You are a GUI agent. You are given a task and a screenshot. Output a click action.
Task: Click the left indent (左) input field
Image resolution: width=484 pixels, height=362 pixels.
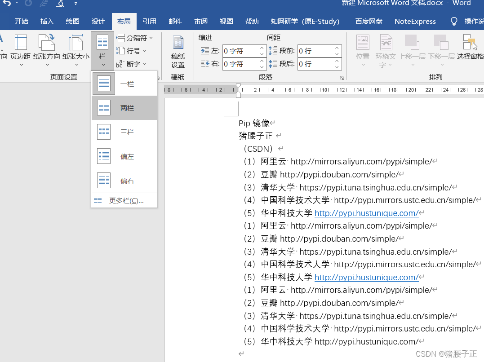click(x=240, y=51)
